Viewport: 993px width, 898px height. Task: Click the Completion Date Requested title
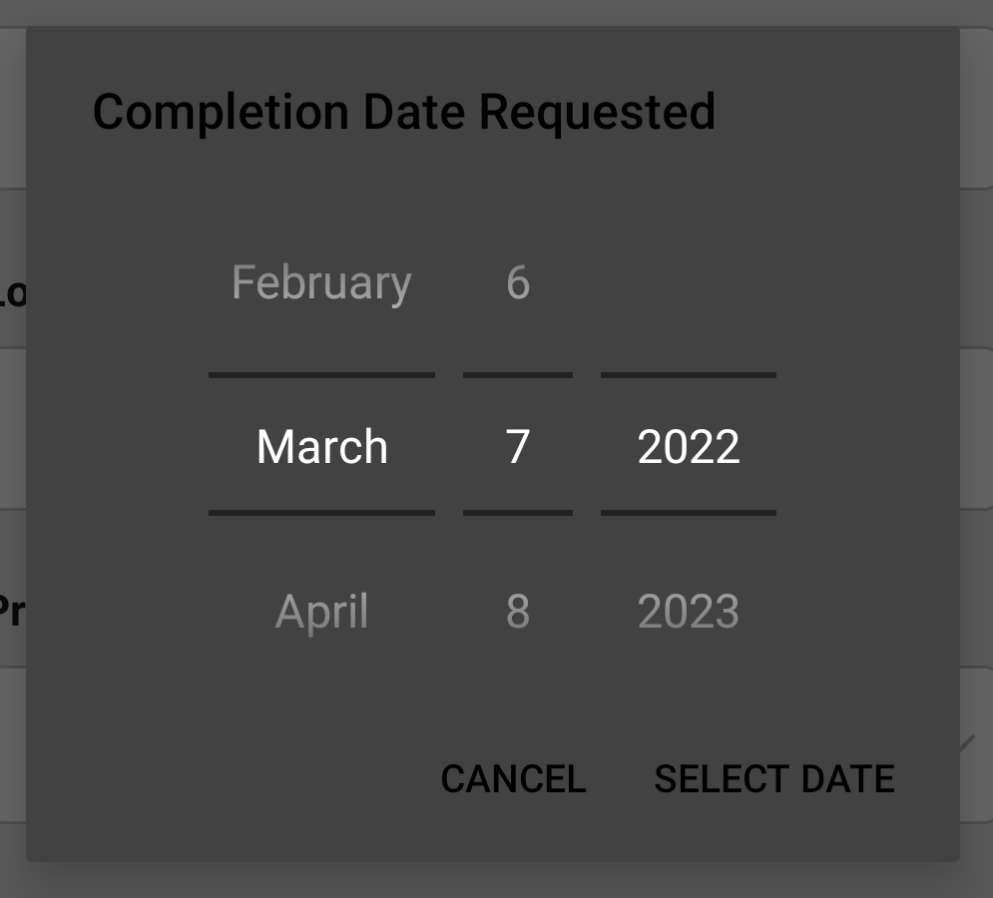(x=404, y=111)
